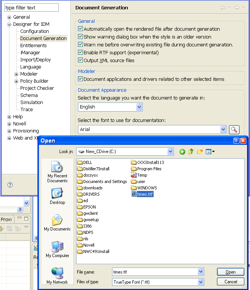Select Import/Deploy in preferences tree
Viewport: 250px width, 290px height.
(35, 60)
